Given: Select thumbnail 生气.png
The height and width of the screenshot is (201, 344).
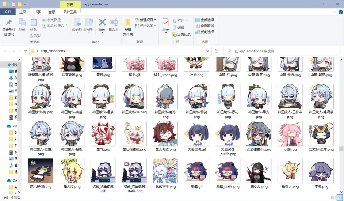Looking at the screenshot, I should point(103,134).
